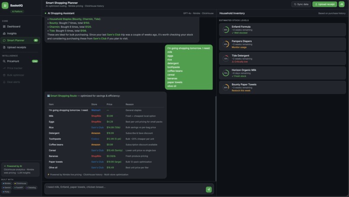The width and height of the screenshot is (349, 197).
Task: Click the Price tracker trend icon
Action: (4, 68)
